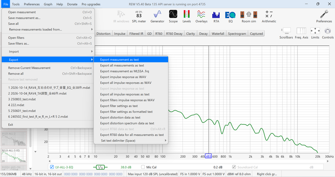Click horizontal scrollbar left arrow
The image size is (335, 177).
(50, 161)
